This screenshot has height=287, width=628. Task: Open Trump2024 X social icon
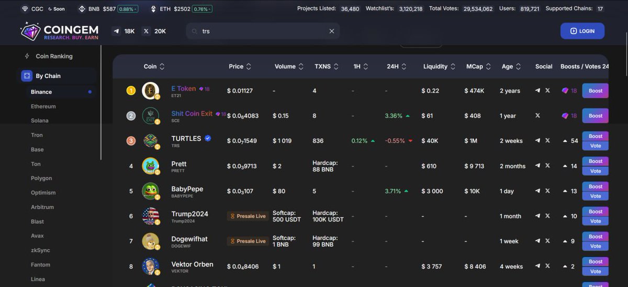(547, 216)
